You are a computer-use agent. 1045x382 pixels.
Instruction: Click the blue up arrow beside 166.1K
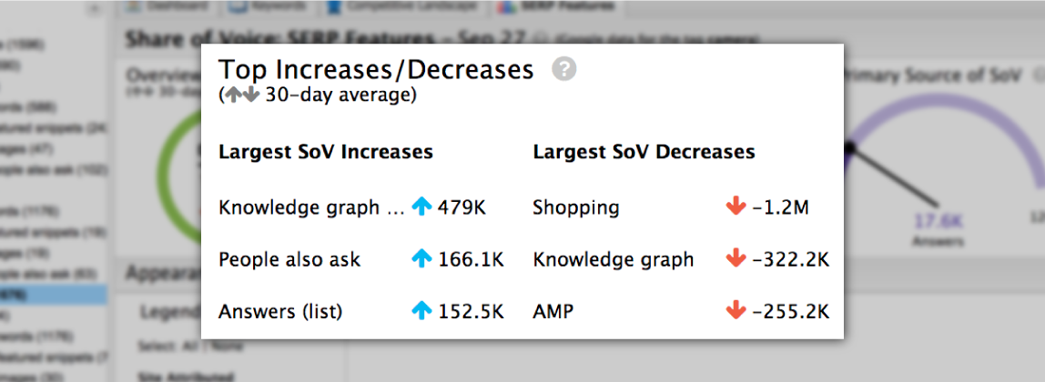421,259
